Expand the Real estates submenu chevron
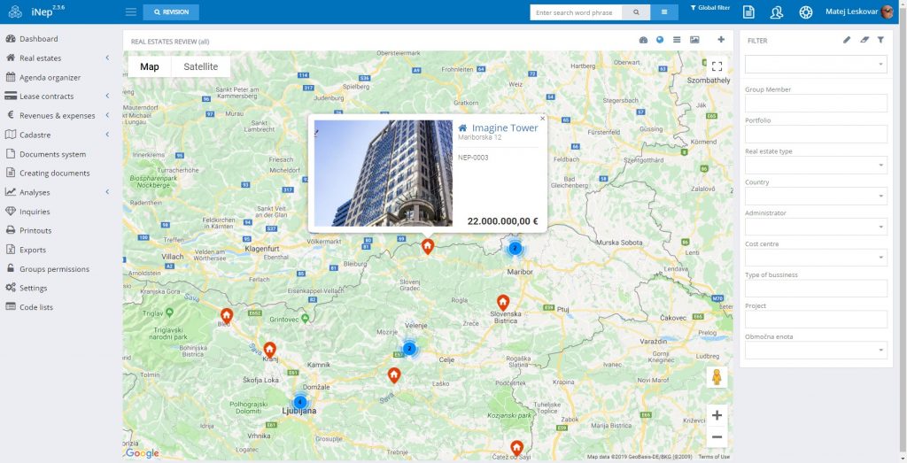This screenshot has width=907, height=463. coord(107,58)
